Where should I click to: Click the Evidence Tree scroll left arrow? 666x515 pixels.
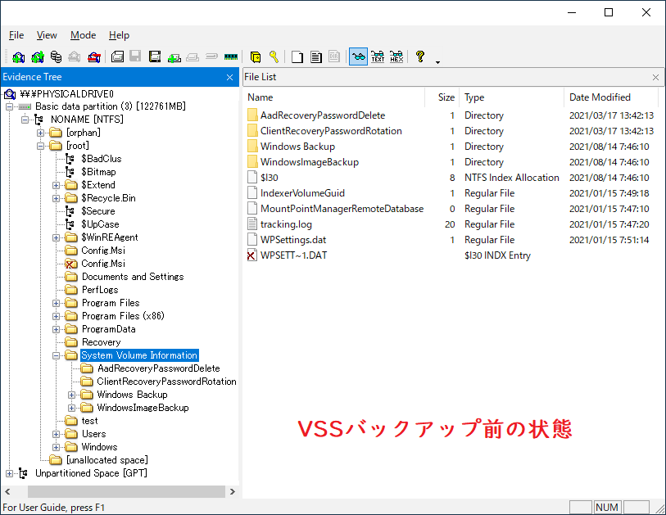pyautogui.click(x=7, y=491)
